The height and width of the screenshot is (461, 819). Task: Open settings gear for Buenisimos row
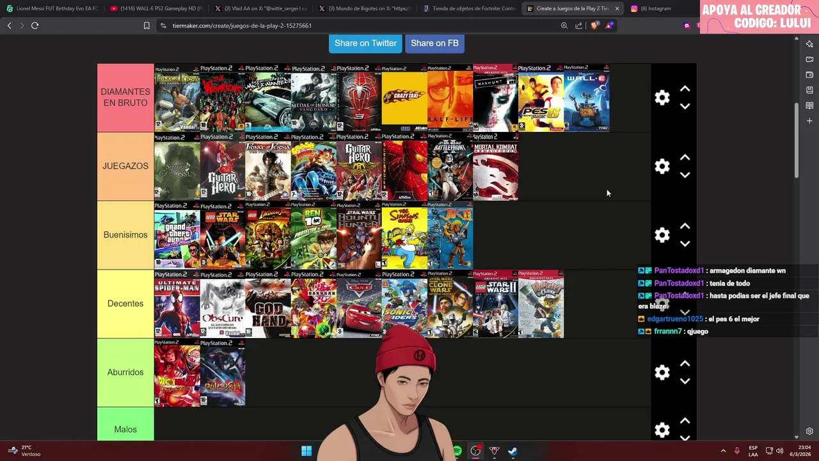662,235
